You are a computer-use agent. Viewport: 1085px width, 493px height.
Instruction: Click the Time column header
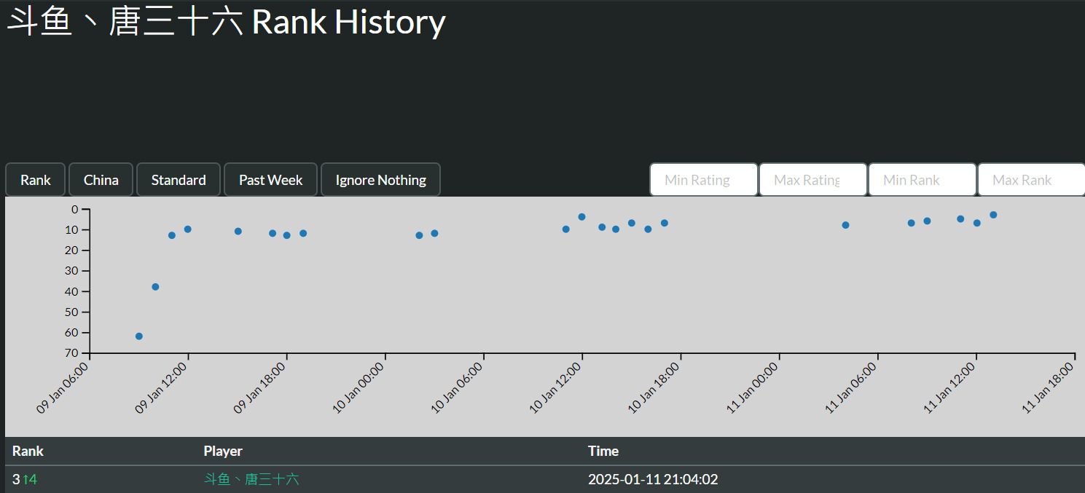603,451
